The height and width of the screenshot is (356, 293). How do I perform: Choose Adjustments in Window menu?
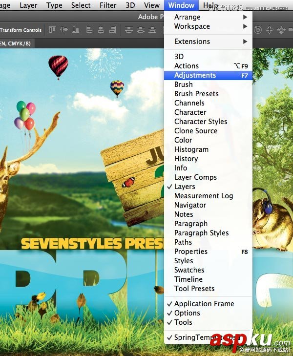pyautogui.click(x=208, y=75)
